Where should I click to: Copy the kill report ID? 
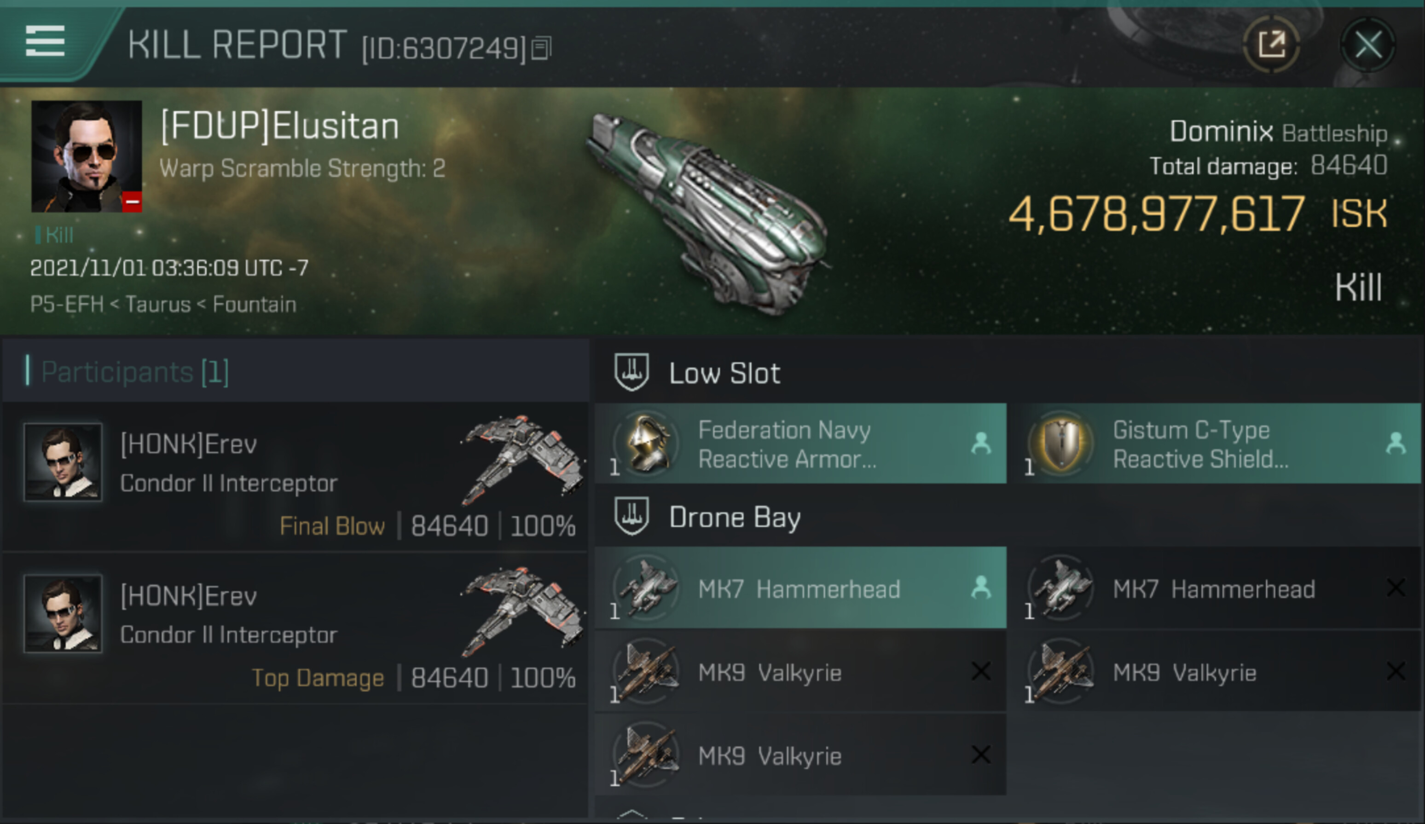(x=541, y=47)
